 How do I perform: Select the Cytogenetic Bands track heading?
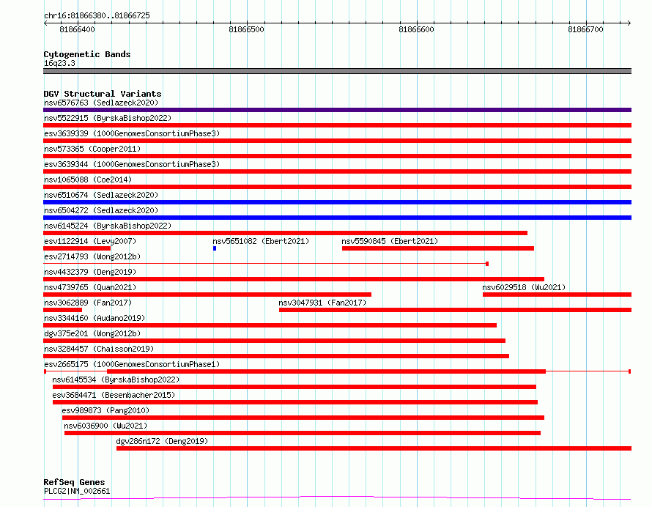tap(87, 54)
